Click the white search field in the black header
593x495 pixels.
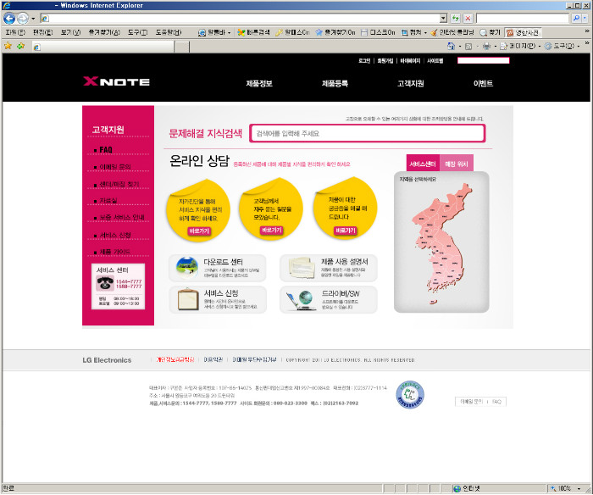(484, 60)
